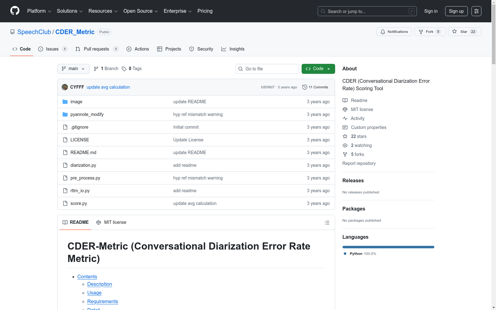Open the score.py file
This screenshot has width=496, height=310.
(x=78, y=203)
